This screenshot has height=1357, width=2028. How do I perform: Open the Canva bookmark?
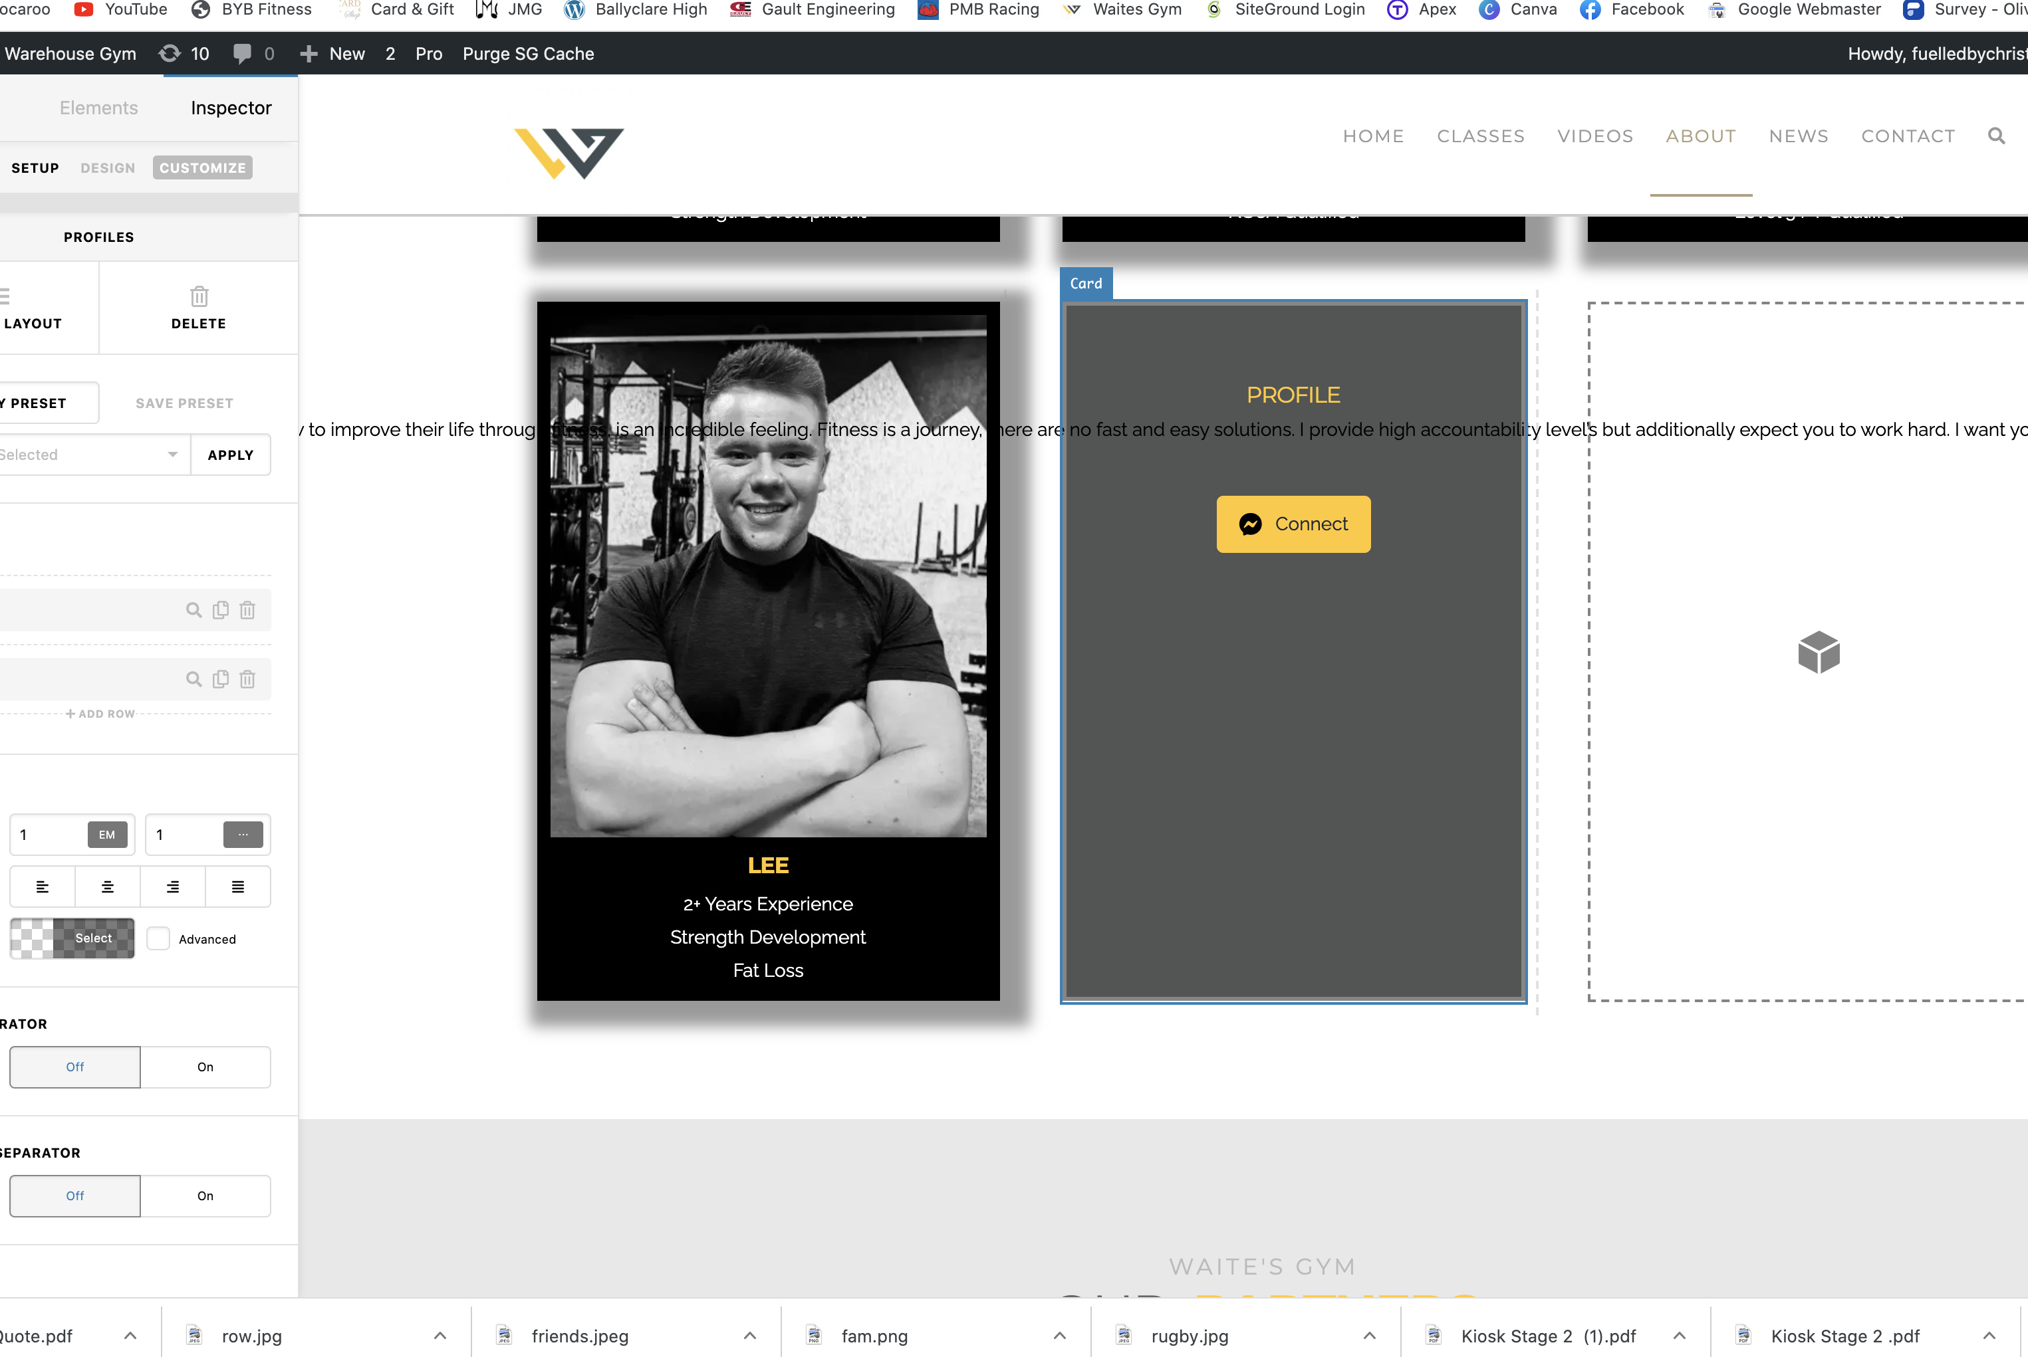point(1517,9)
